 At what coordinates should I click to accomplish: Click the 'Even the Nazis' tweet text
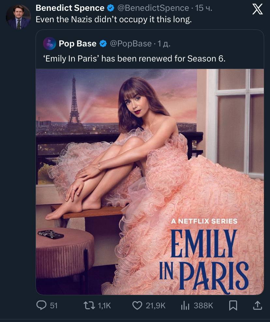[x=113, y=19]
